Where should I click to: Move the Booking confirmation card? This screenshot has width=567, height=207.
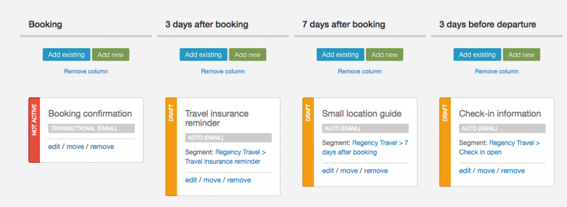(x=75, y=147)
